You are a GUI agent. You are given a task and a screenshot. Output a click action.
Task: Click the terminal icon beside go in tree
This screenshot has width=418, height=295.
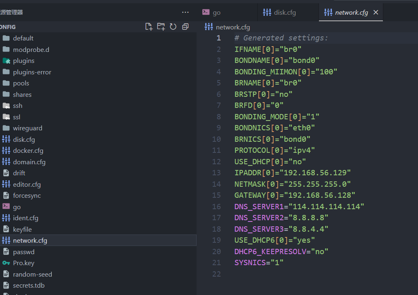[6, 207]
